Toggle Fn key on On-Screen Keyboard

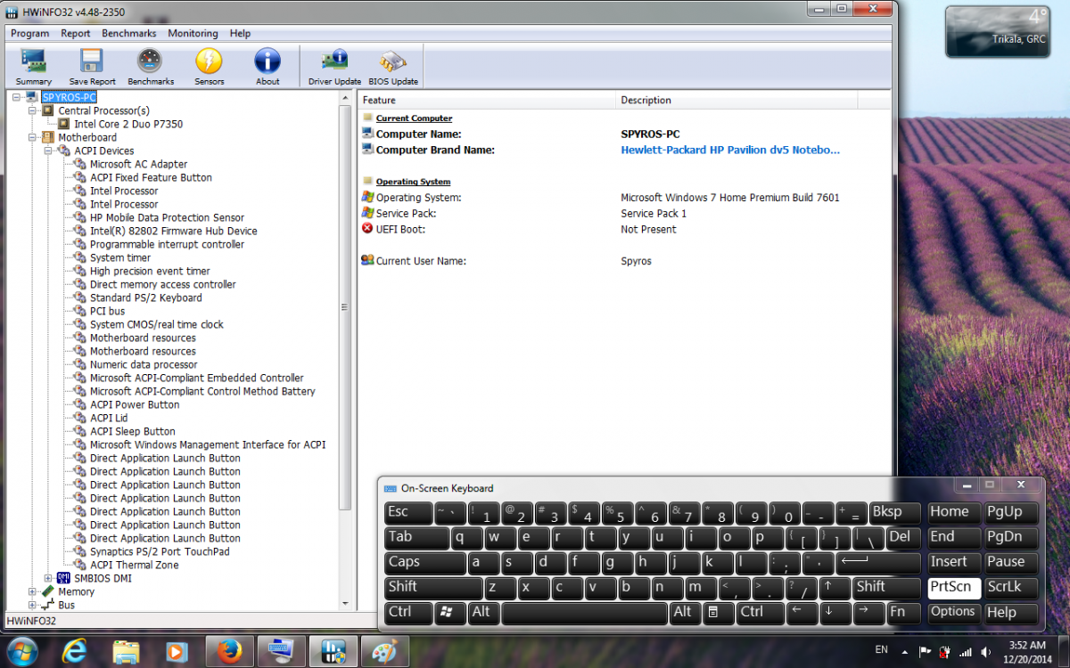click(x=903, y=612)
